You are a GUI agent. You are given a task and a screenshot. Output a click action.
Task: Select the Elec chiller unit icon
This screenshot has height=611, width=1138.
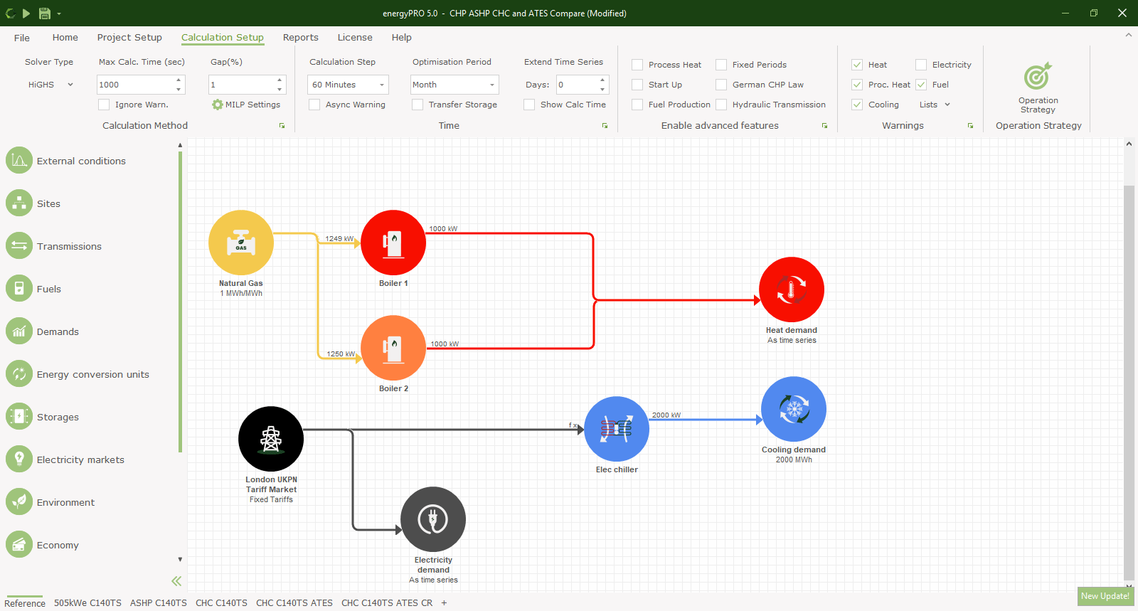click(617, 429)
